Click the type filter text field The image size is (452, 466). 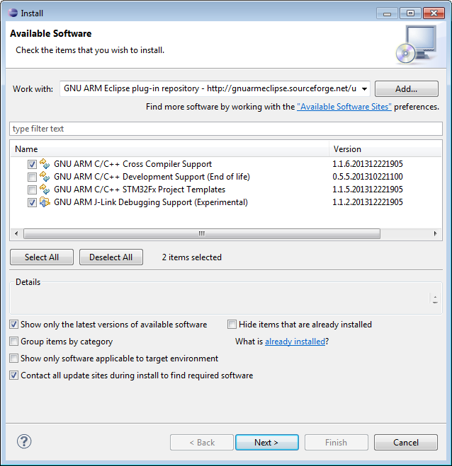pyautogui.click(x=225, y=129)
